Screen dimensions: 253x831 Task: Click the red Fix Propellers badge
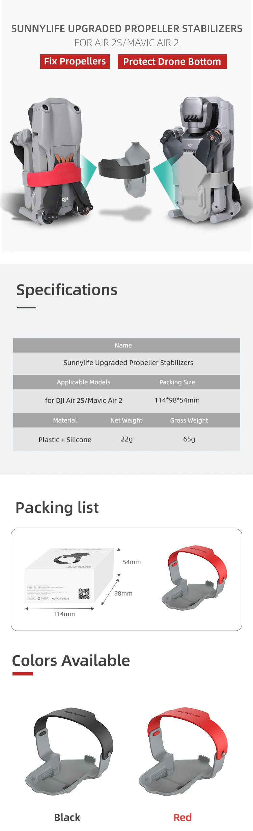click(75, 61)
